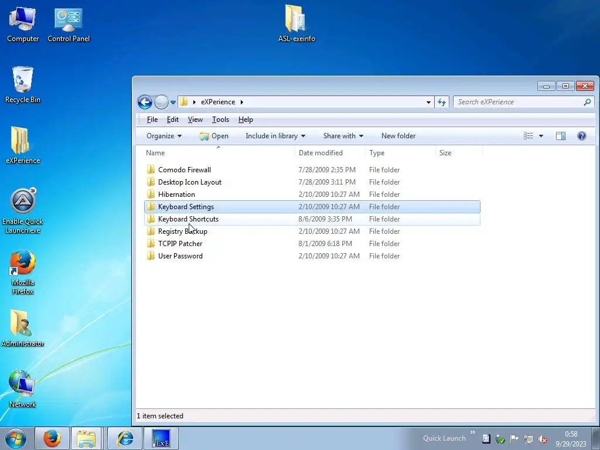This screenshot has width=600, height=450.
Task: Sort by the Type column header
Action: click(x=401, y=153)
